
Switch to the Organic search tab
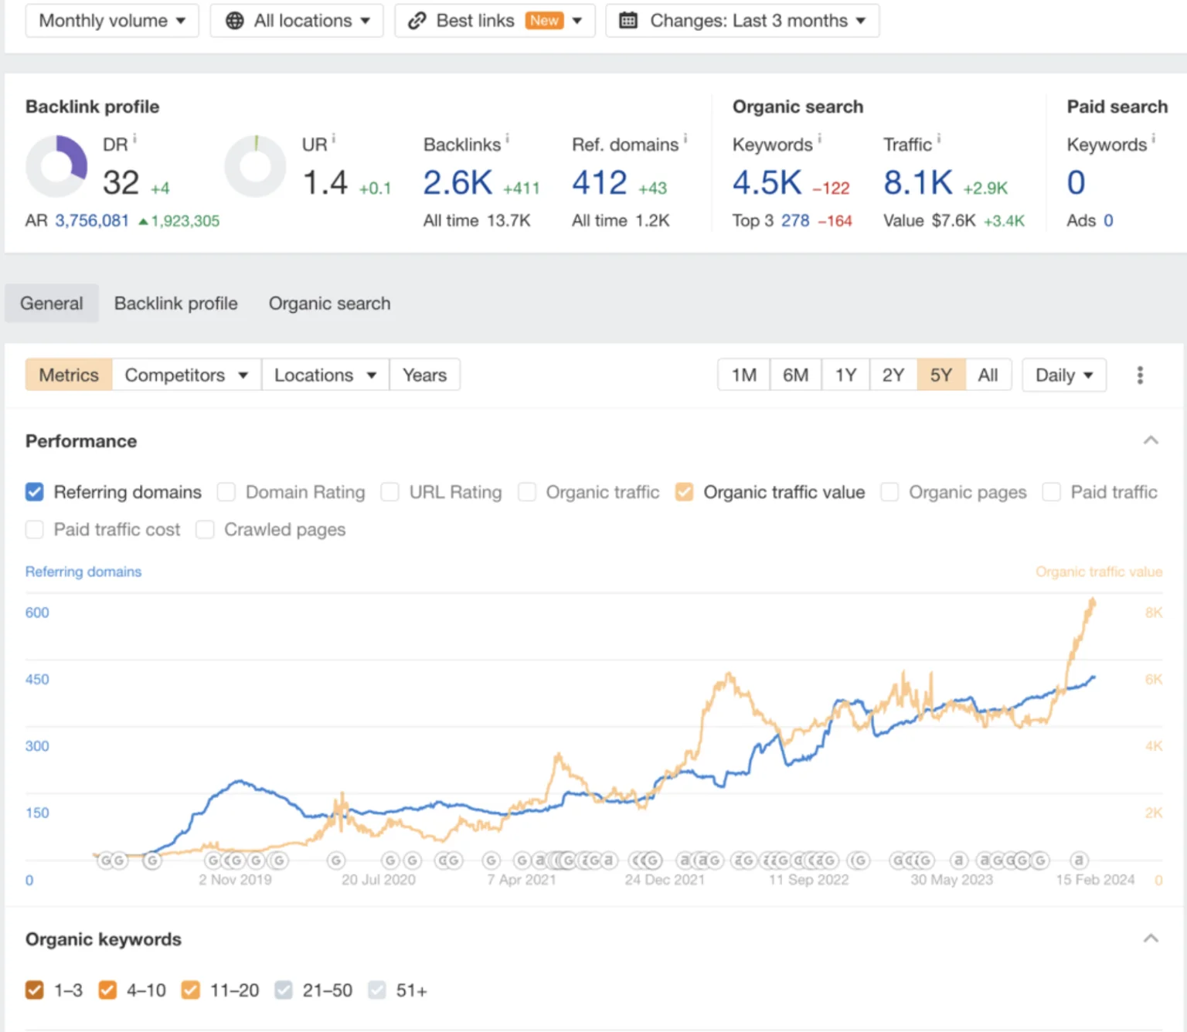329,304
